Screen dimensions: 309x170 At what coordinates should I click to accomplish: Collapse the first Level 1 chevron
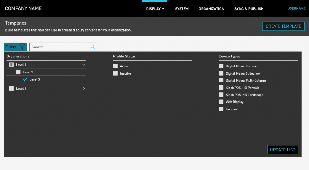pyautogui.click(x=84, y=65)
